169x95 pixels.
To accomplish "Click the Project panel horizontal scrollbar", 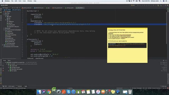I will point(9,59).
